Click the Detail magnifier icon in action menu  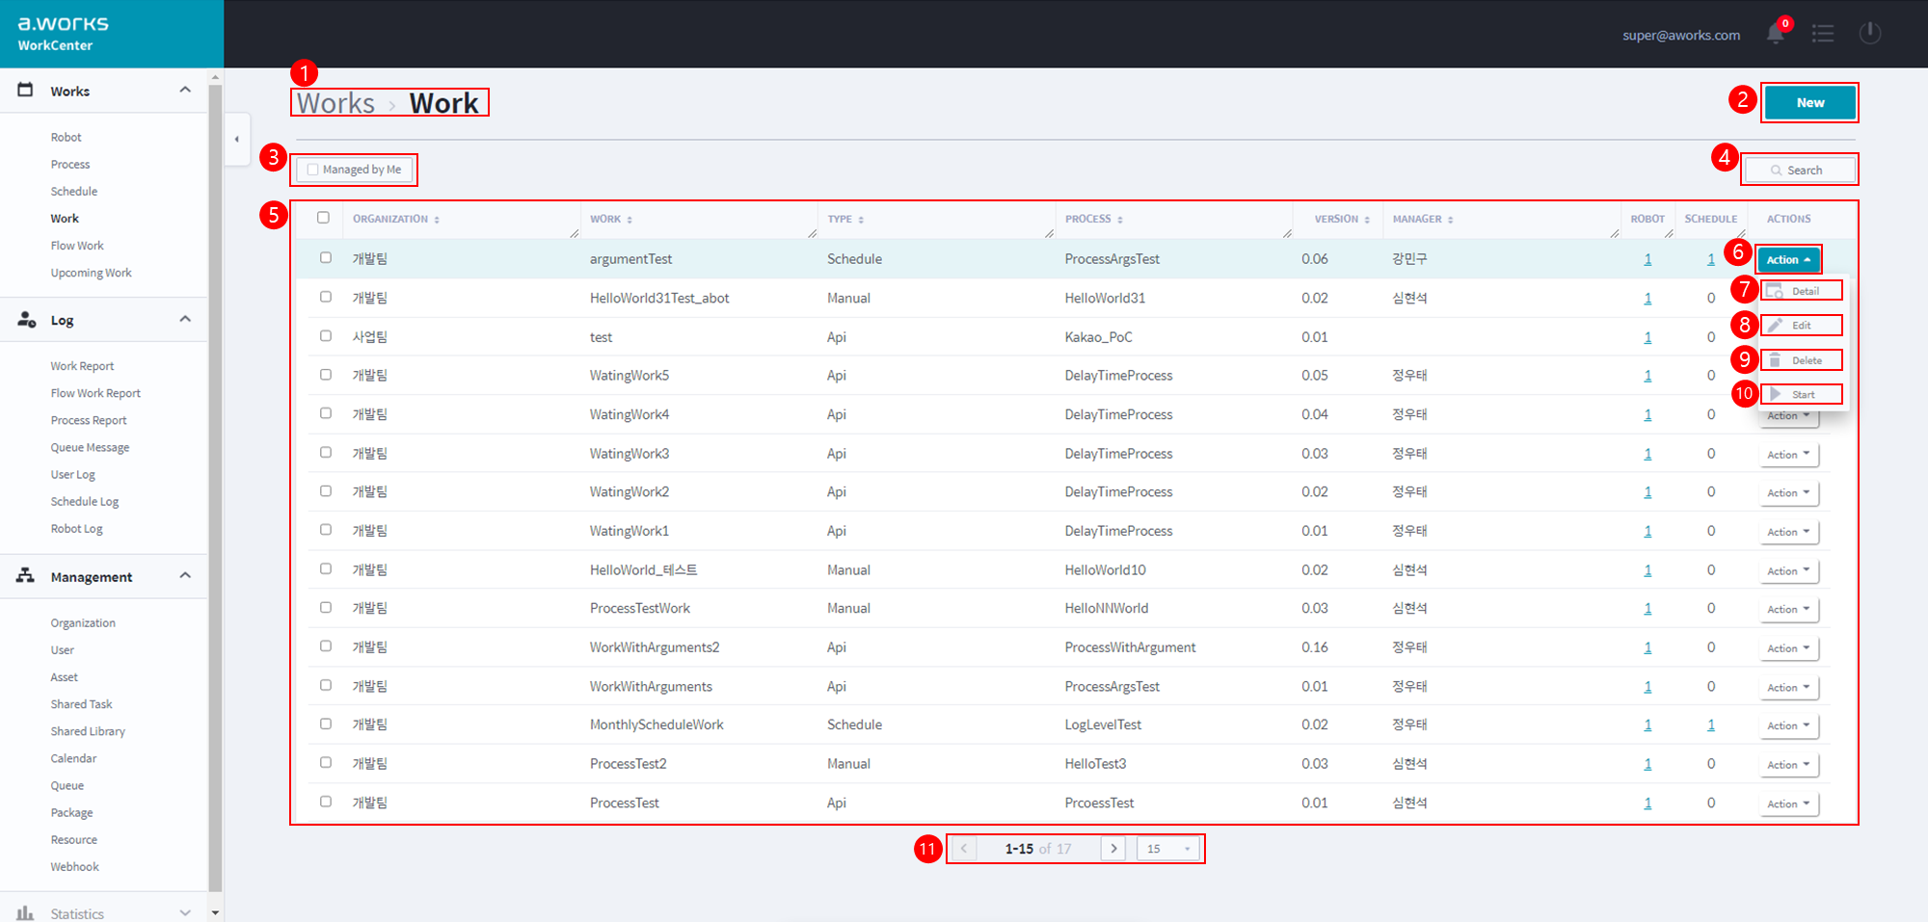pos(1775,291)
